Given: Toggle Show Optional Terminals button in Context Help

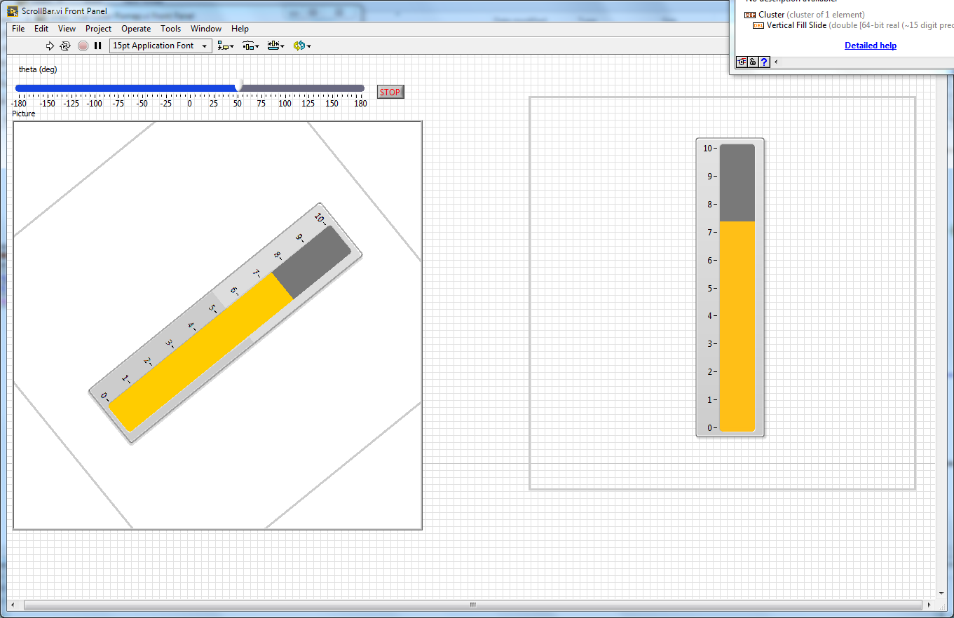Looking at the screenshot, I should click(x=742, y=62).
